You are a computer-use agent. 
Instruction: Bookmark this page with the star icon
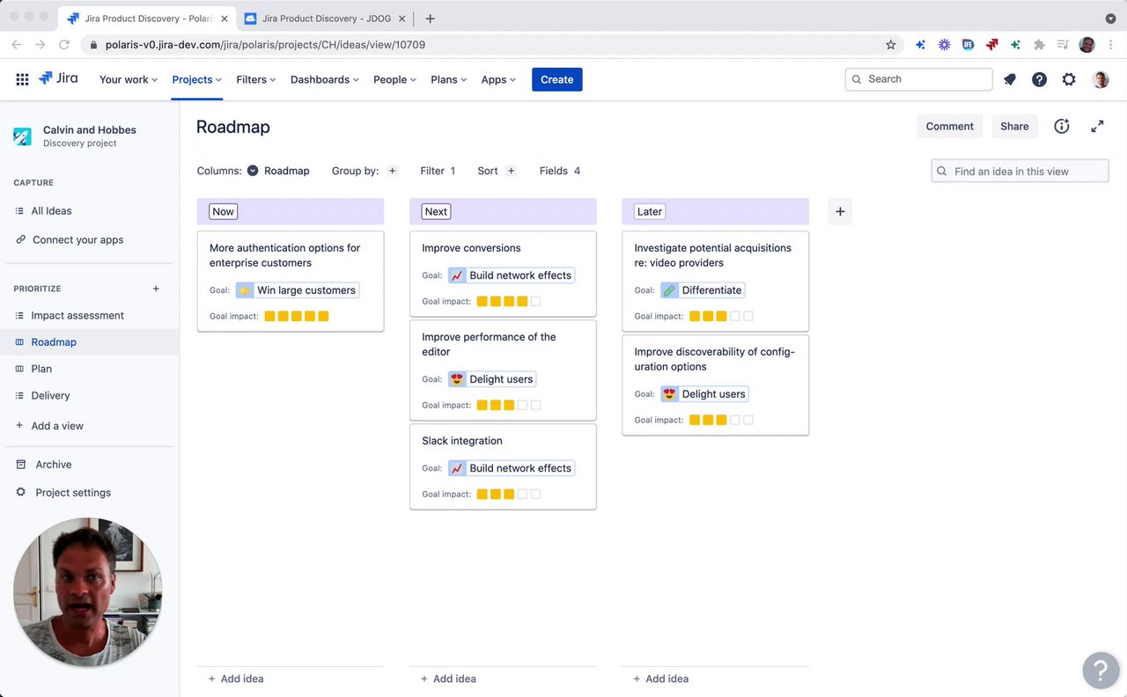[x=890, y=44]
